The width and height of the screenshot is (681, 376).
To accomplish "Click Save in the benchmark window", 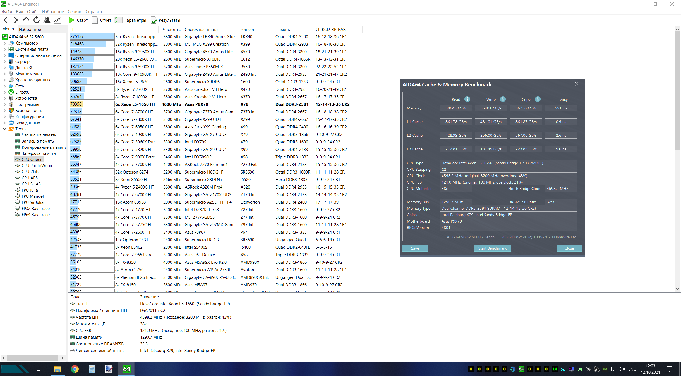I will point(415,248).
